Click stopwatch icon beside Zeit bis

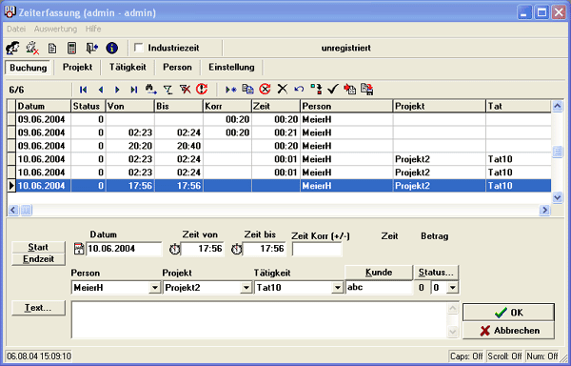click(237, 249)
